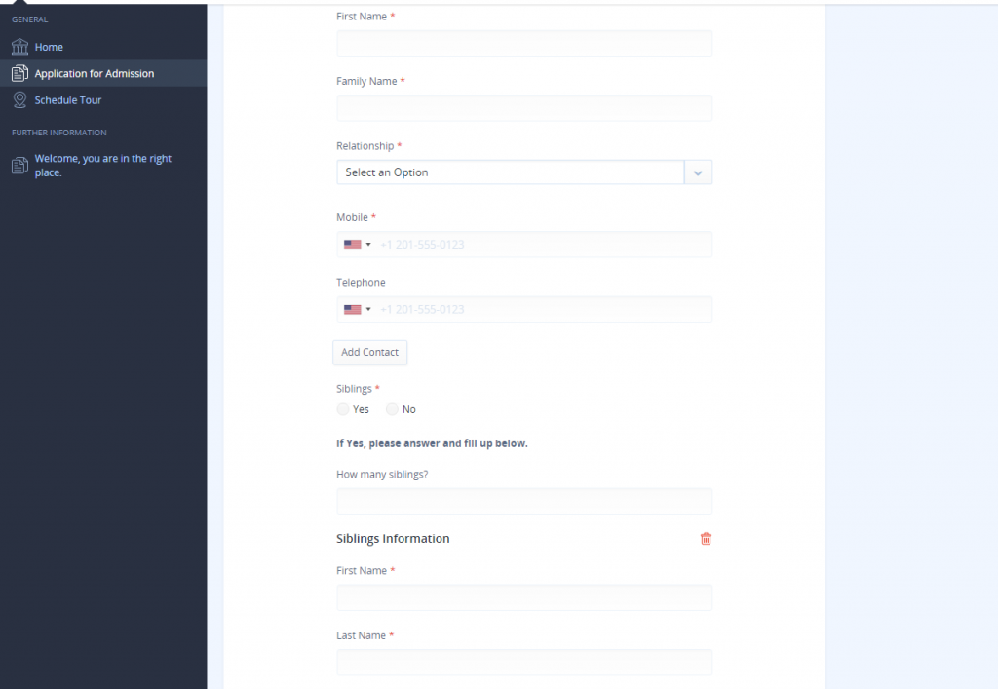Click the Family Name text field
The width and height of the screenshot is (998, 689).
tap(524, 108)
